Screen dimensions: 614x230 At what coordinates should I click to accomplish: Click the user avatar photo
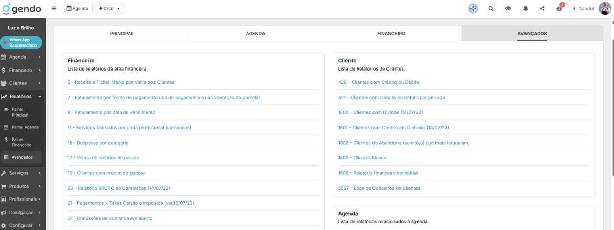click(605, 9)
